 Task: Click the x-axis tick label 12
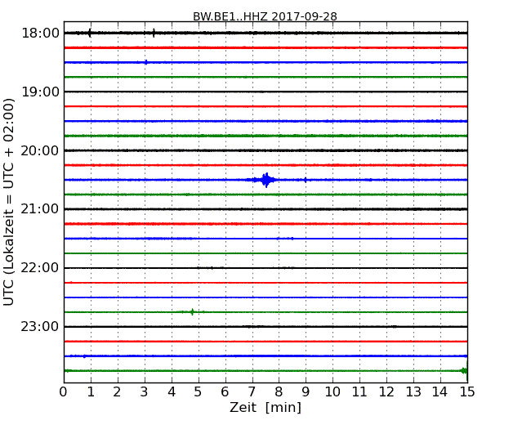tap(386, 392)
